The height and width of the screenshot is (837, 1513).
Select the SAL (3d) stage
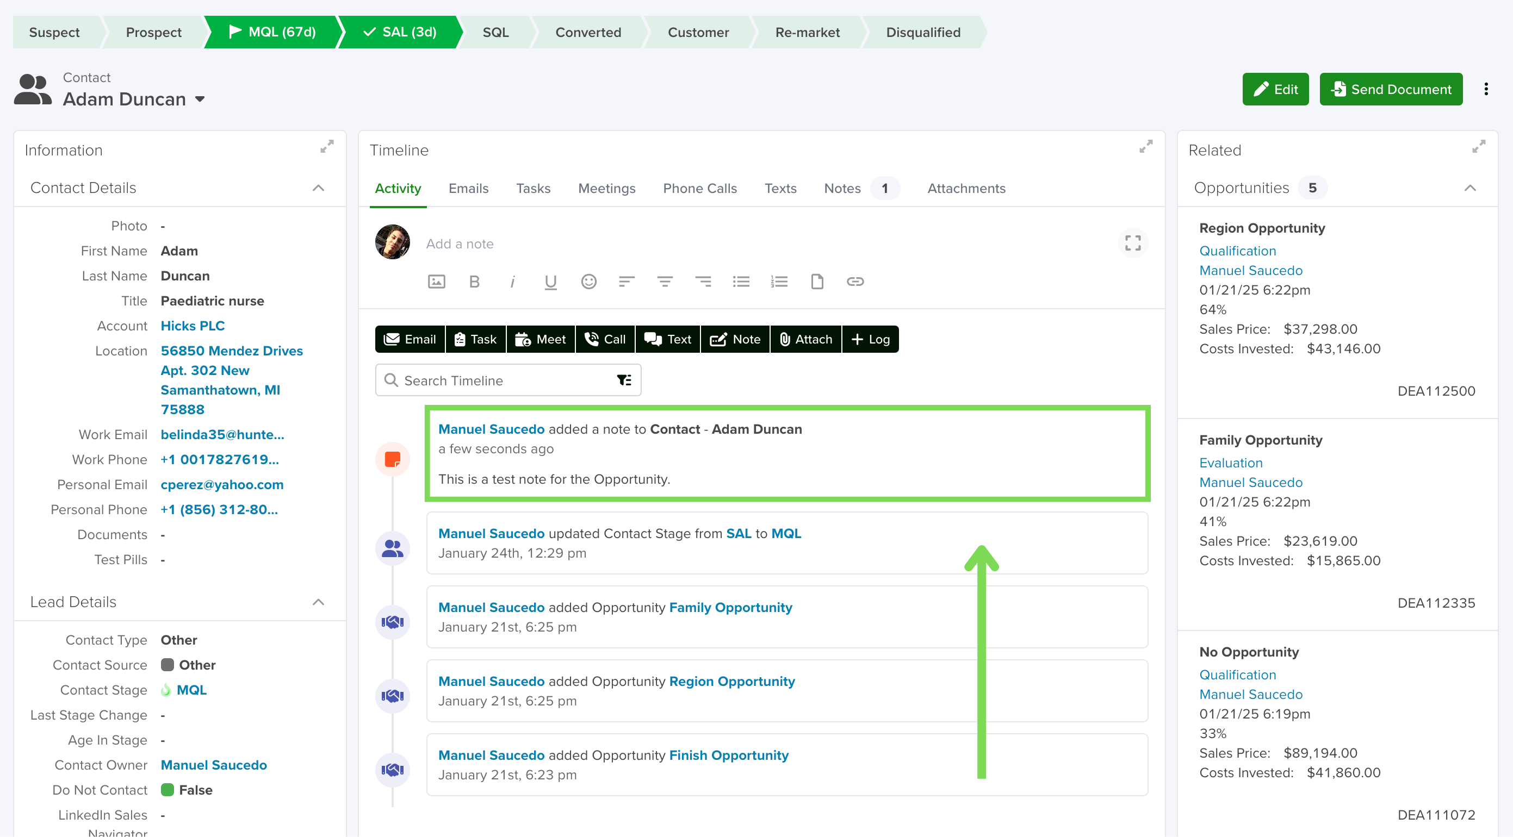(x=401, y=32)
